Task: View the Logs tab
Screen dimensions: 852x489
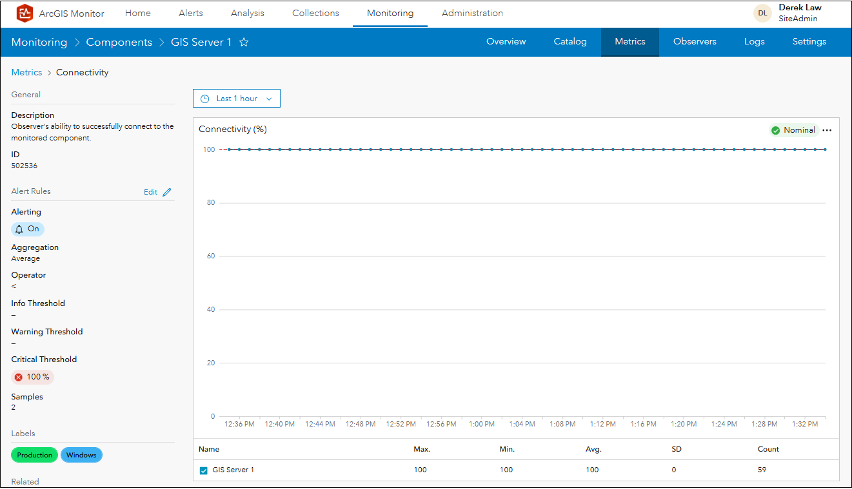Action: (754, 42)
